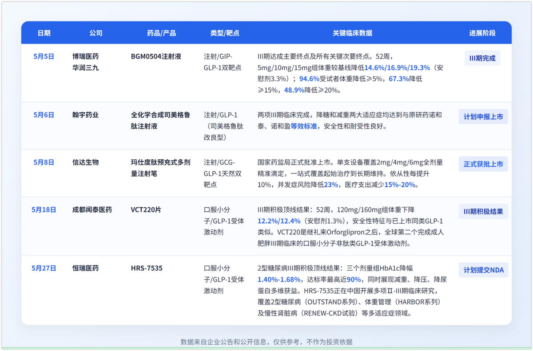Image resolution: width=533 pixels, height=351 pixels.
Task: Select product VCT220片
Action: click(146, 209)
